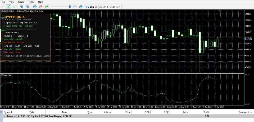Screen dimensions: 254x122
Task: Click the Win Rate: 100.0% line
Action: tap(13, 39)
